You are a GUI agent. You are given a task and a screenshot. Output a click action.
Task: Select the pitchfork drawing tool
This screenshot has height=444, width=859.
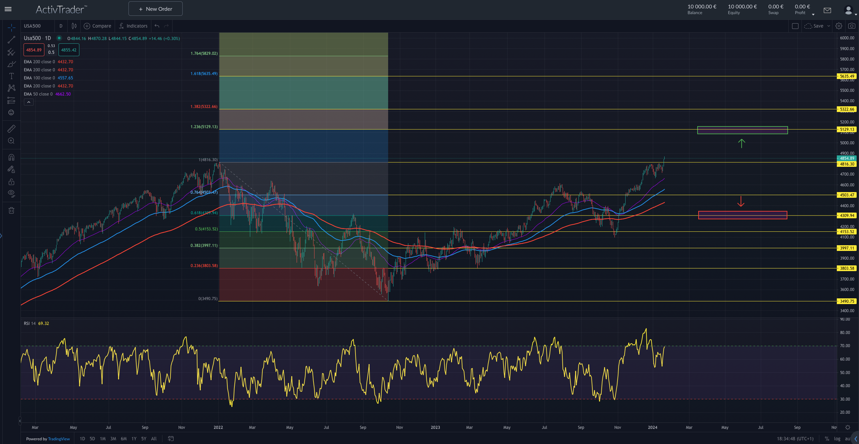click(11, 52)
